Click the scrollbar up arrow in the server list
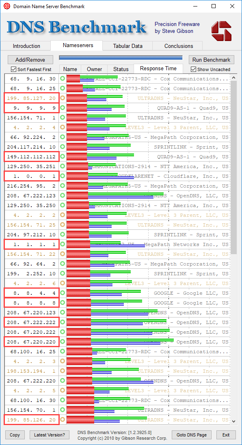This screenshot has height=445, width=242. click(x=234, y=78)
